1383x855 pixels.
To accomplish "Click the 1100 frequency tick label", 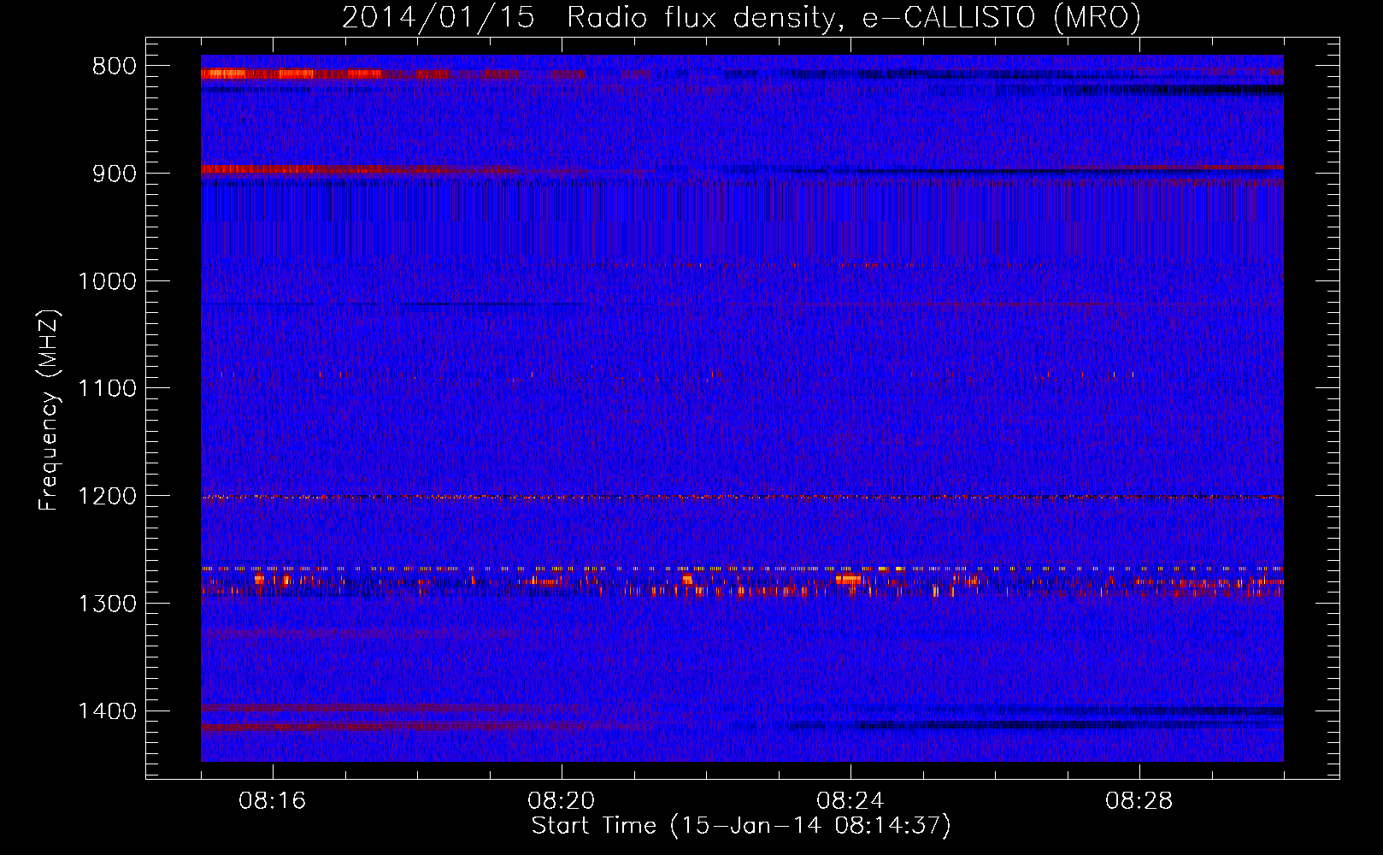I will pos(107,389).
